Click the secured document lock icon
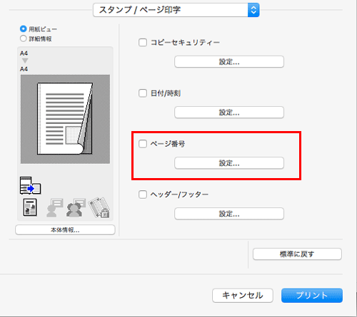The height and width of the screenshot is (317, 357). click(99, 207)
